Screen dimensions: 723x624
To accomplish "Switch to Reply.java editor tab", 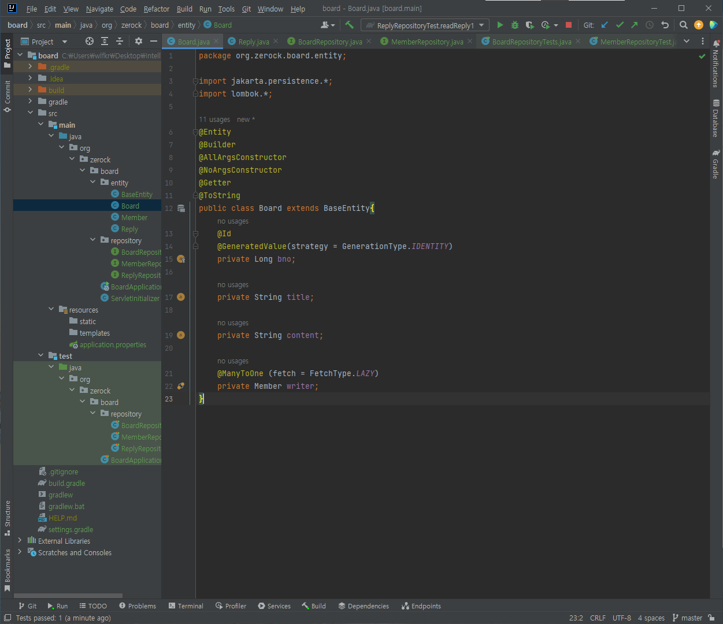I will pos(253,42).
